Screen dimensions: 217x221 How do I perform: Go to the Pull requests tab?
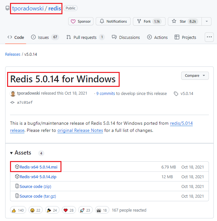(x=85, y=37)
